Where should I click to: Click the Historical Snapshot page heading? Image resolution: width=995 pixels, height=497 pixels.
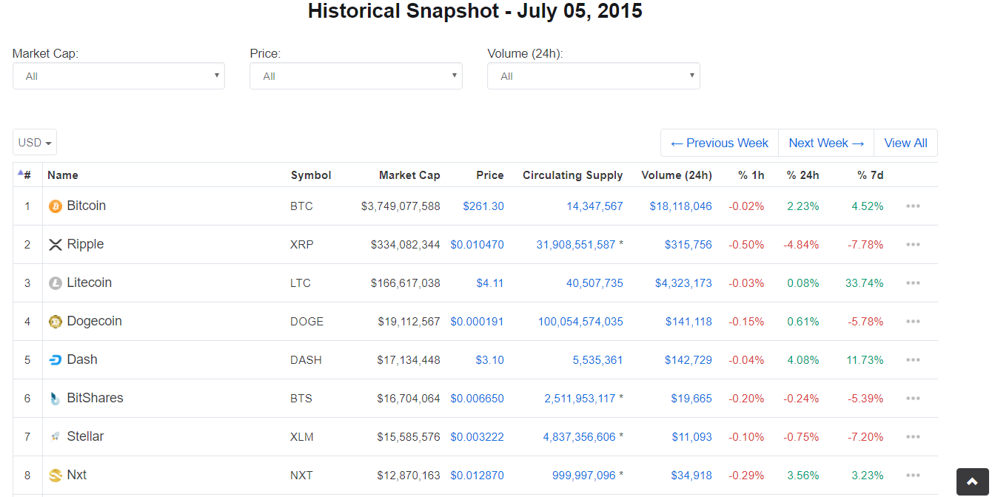[475, 11]
